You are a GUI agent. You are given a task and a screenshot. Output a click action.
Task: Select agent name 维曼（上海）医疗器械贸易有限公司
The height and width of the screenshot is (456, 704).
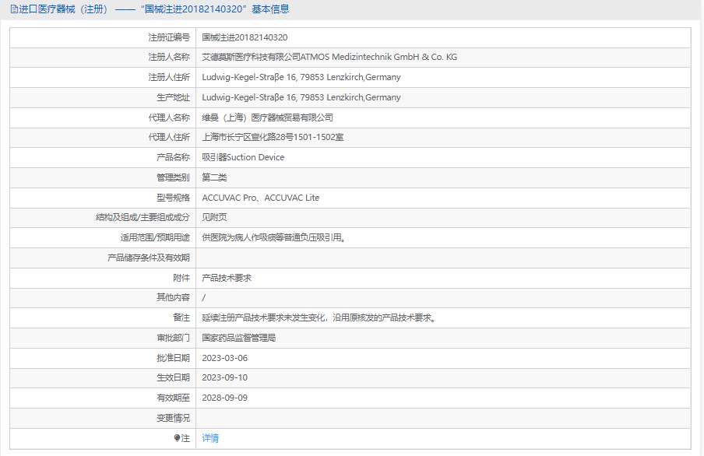pyautogui.click(x=268, y=118)
